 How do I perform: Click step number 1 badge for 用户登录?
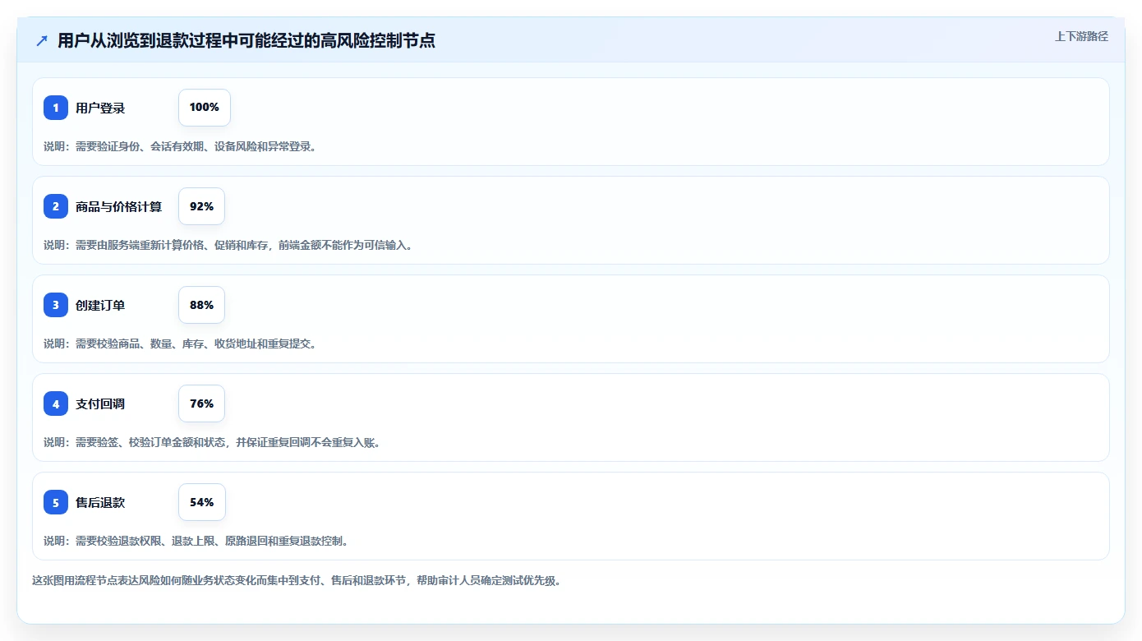coord(56,108)
